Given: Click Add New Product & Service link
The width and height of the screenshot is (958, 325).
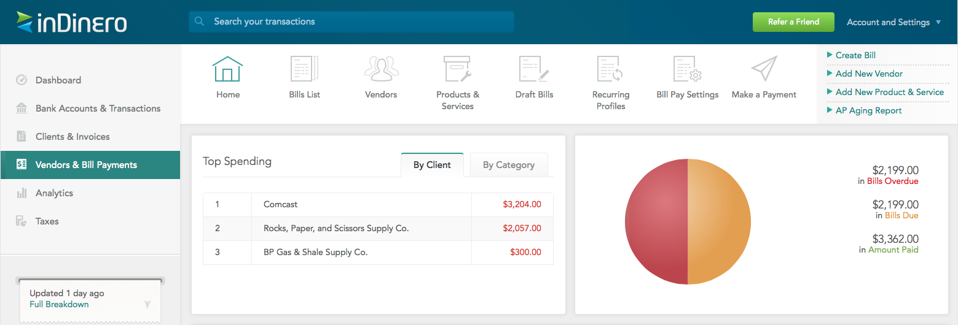Looking at the screenshot, I should pyautogui.click(x=890, y=92).
